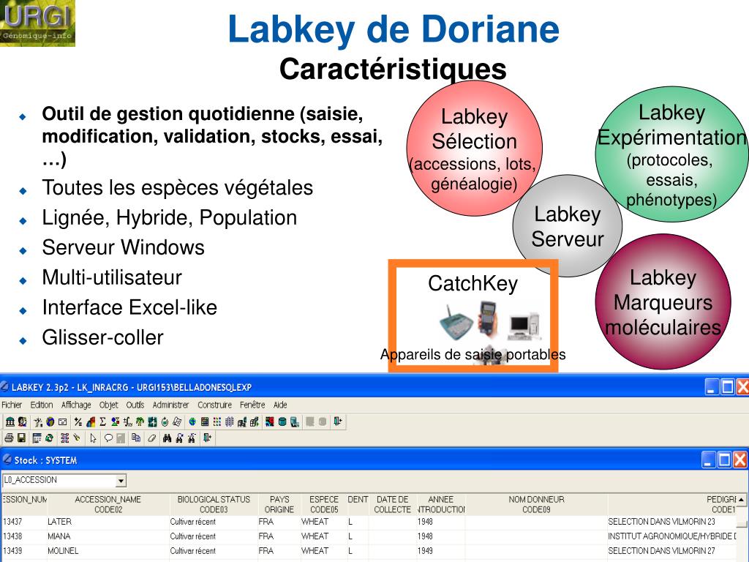
Task: Open the Objet menu
Action: point(108,405)
